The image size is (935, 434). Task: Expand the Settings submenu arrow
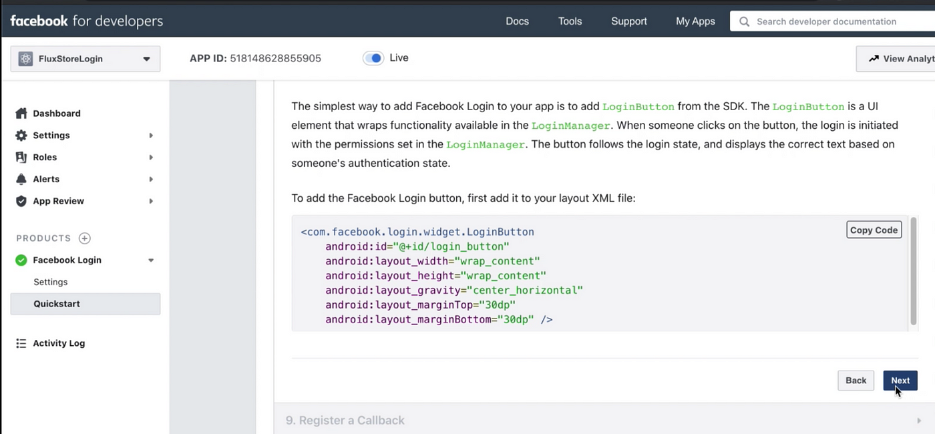pyautogui.click(x=151, y=136)
